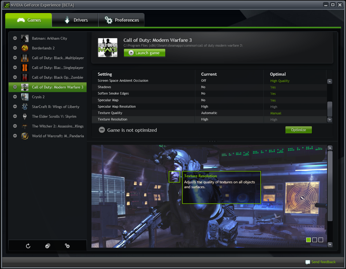Click the Send feedback speech bubble icon

pyautogui.click(x=307, y=262)
